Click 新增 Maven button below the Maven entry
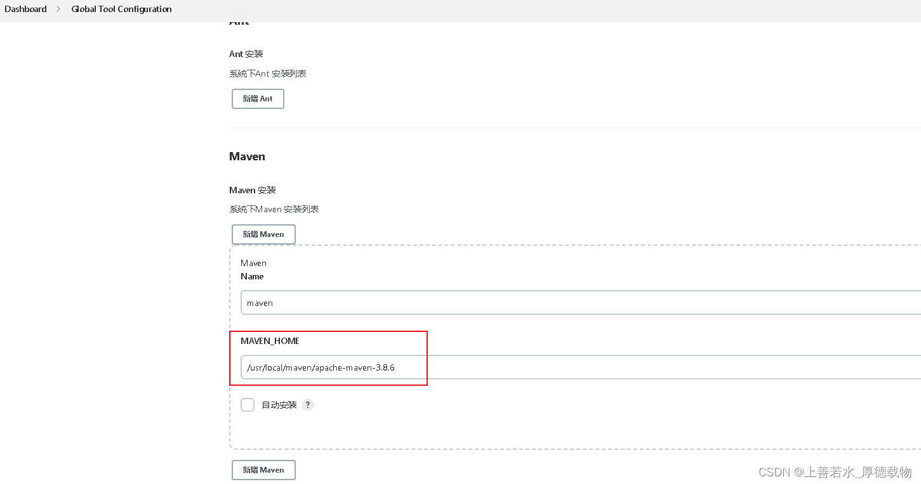 tap(263, 470)
